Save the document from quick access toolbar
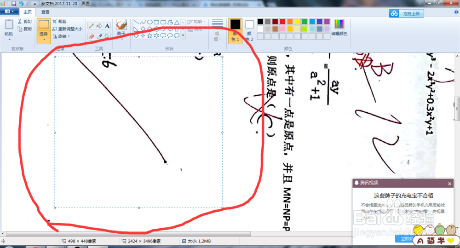Viewport: 460px width, 248px height. point(14,4)
